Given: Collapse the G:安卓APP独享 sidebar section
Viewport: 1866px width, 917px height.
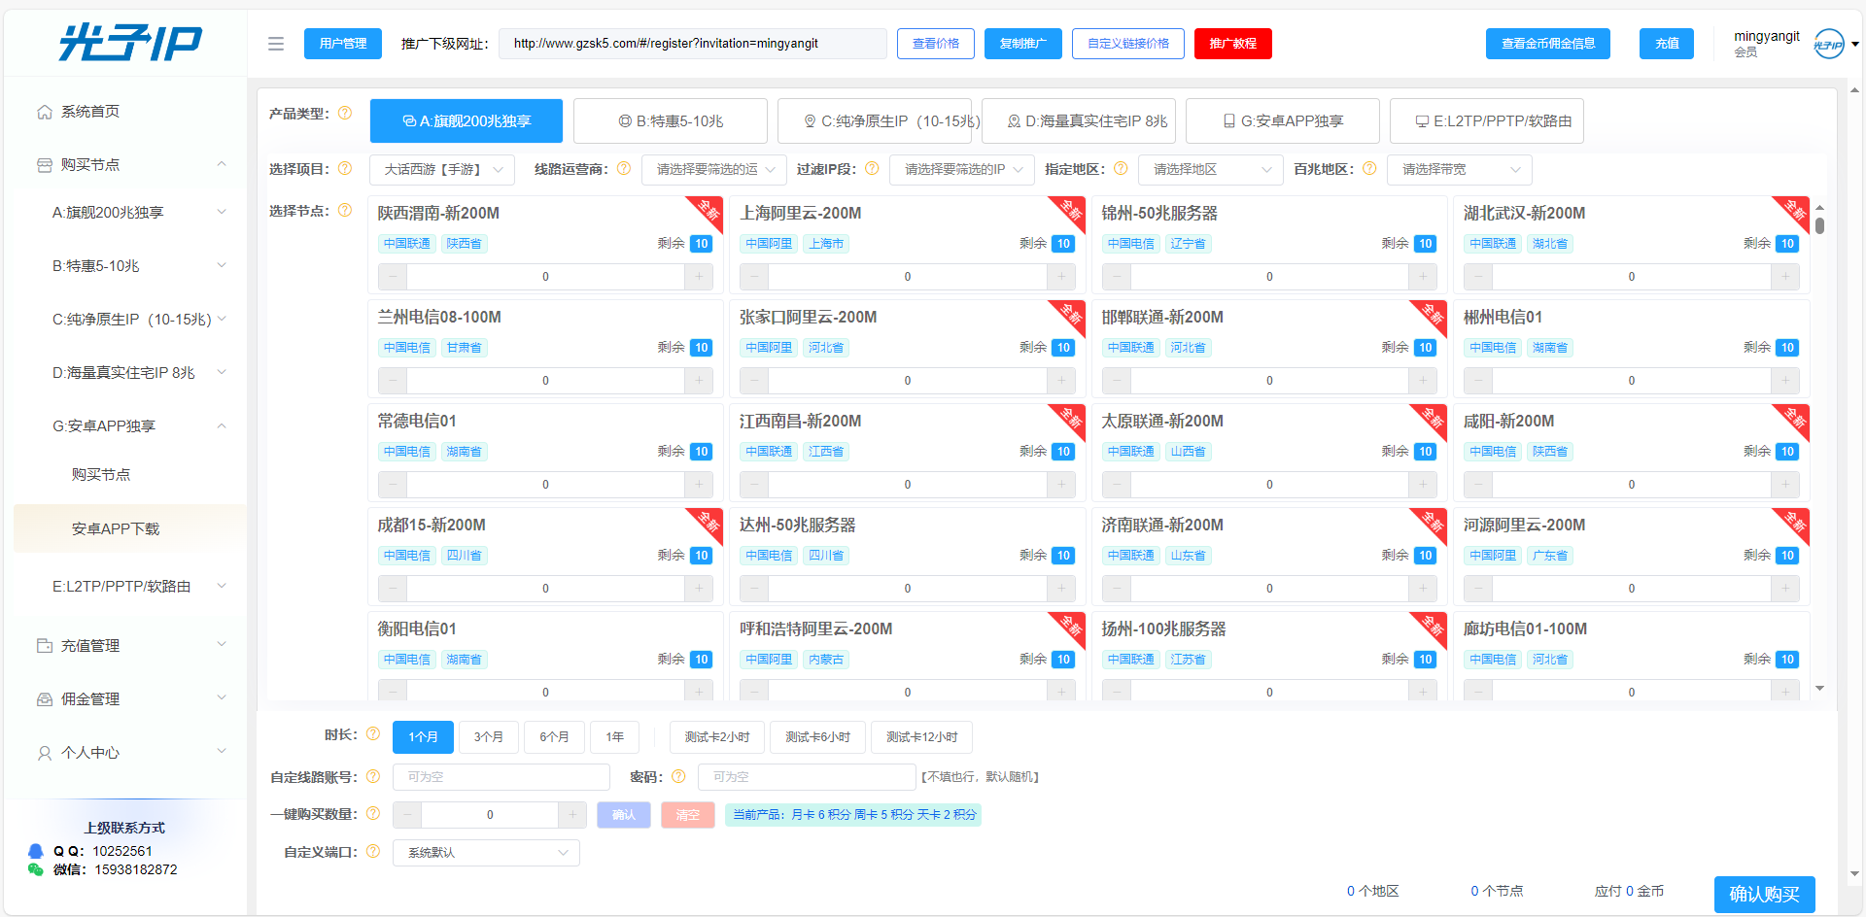Looking at the screenshot, I should pyautogui.click(x=222, y=425).
